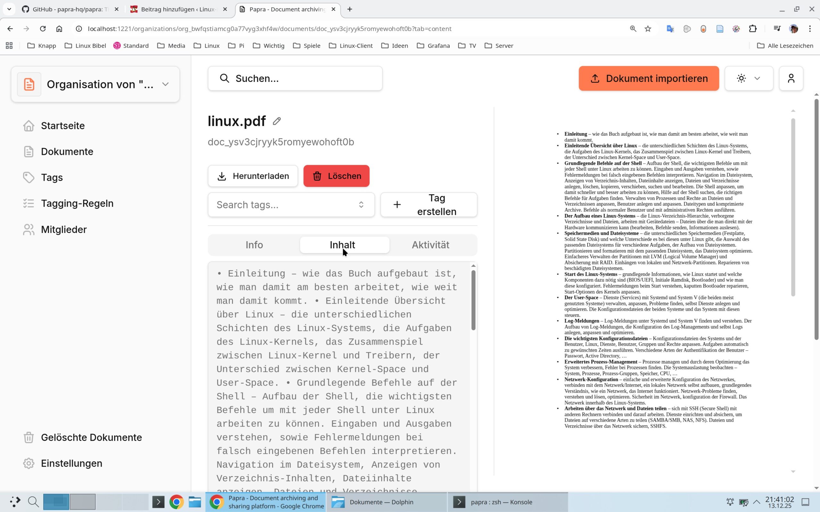Viewport: 820px width, 512px height.
Task: Open Gelöschte Dokumente trash icon
Action: pos(29,437)
